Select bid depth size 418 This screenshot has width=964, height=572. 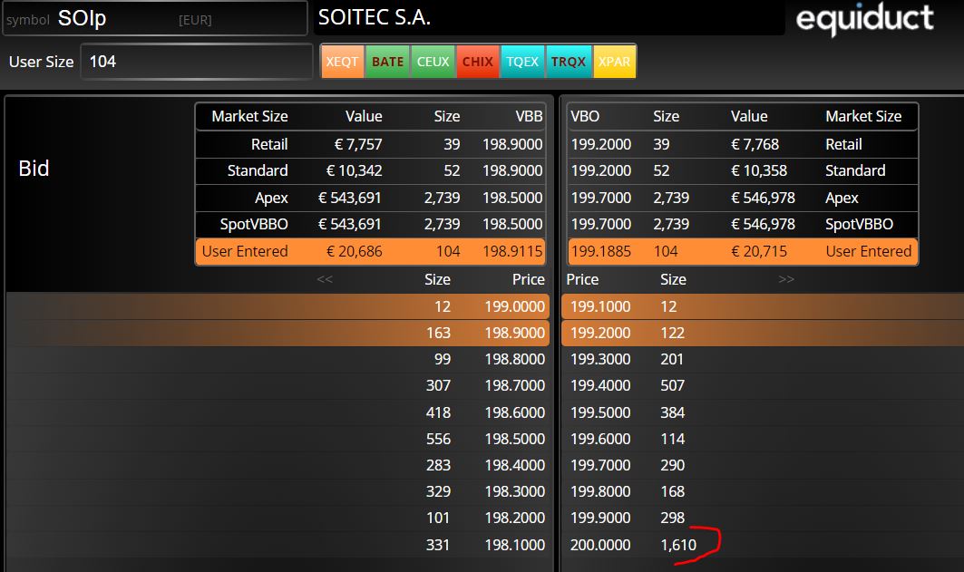click(438, 412)
